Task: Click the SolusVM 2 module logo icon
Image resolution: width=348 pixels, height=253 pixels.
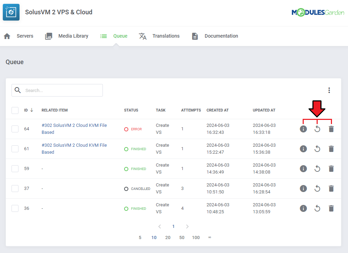Action: point(11,12)
